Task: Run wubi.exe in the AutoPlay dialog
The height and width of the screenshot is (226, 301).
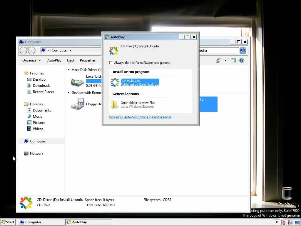Action: 140,82
